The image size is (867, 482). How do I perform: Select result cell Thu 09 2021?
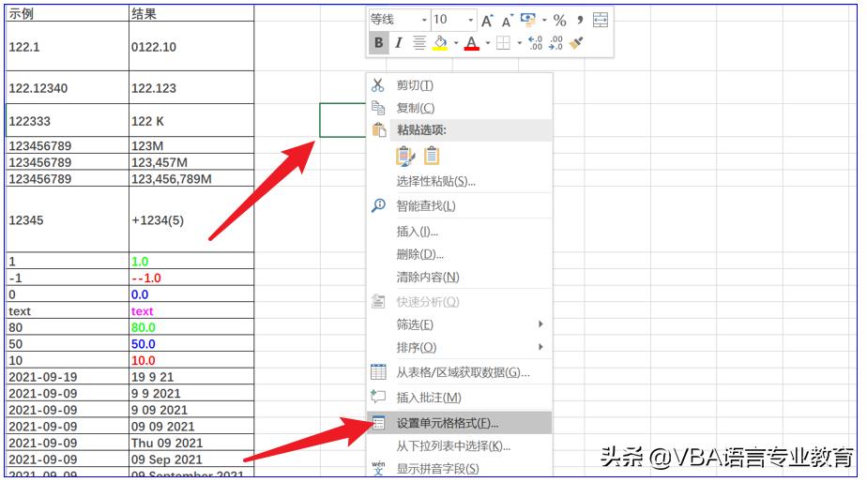point(191,443)
